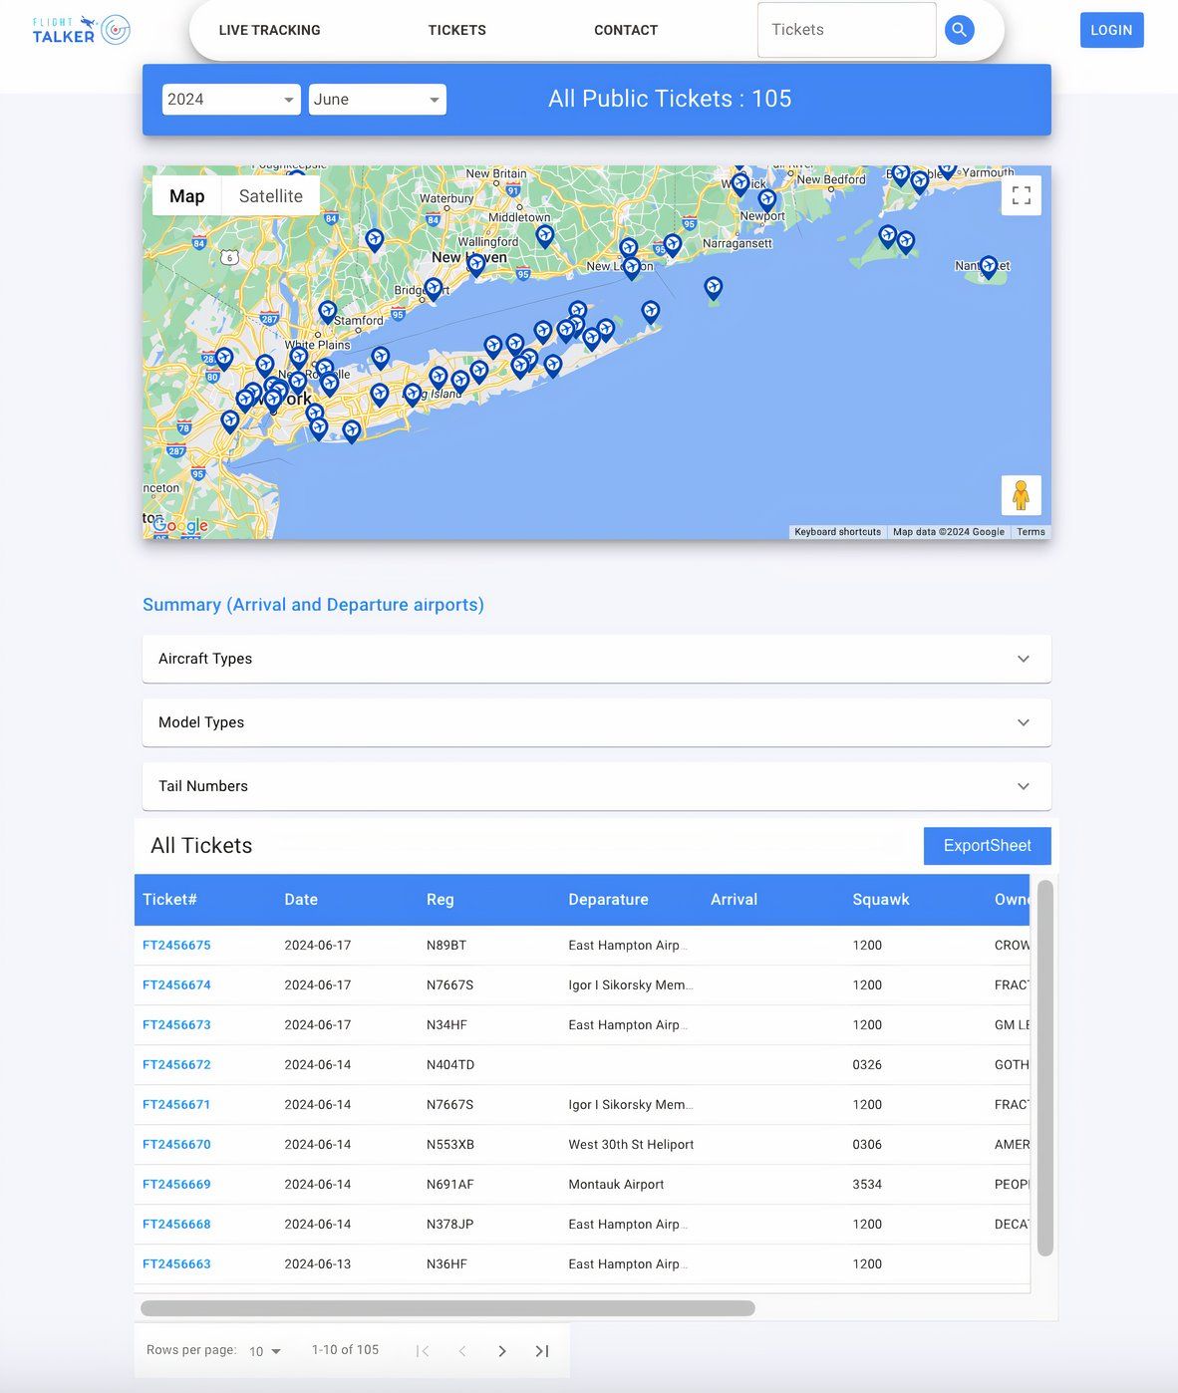1178x1393 pixels.
Task: Open the 2024 year dropdown
Action: click(x=231, y=100)
